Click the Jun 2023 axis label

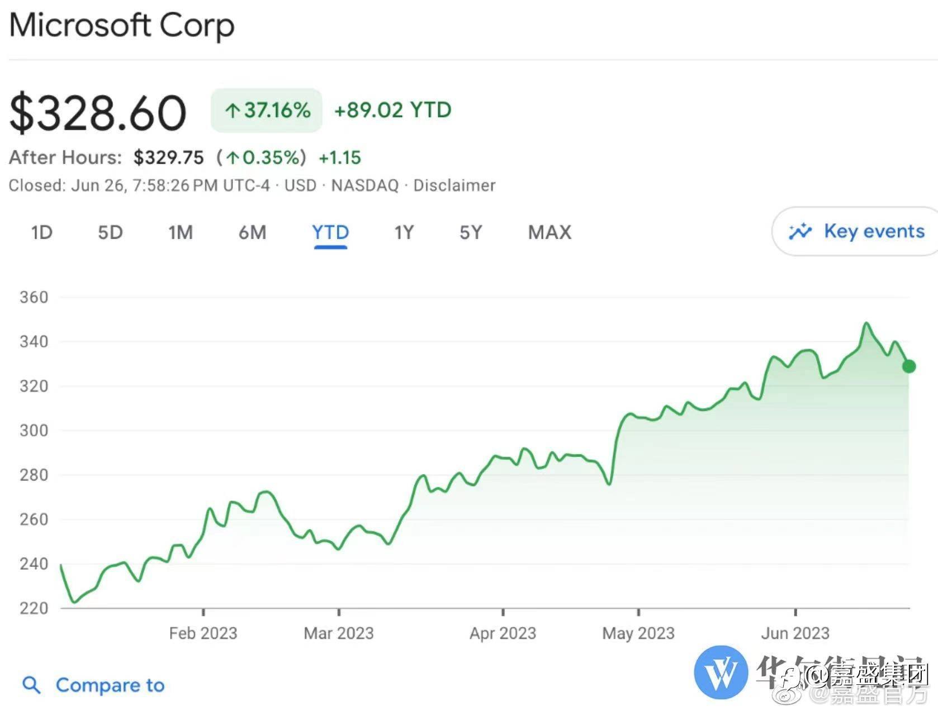(x=795, y=633)
